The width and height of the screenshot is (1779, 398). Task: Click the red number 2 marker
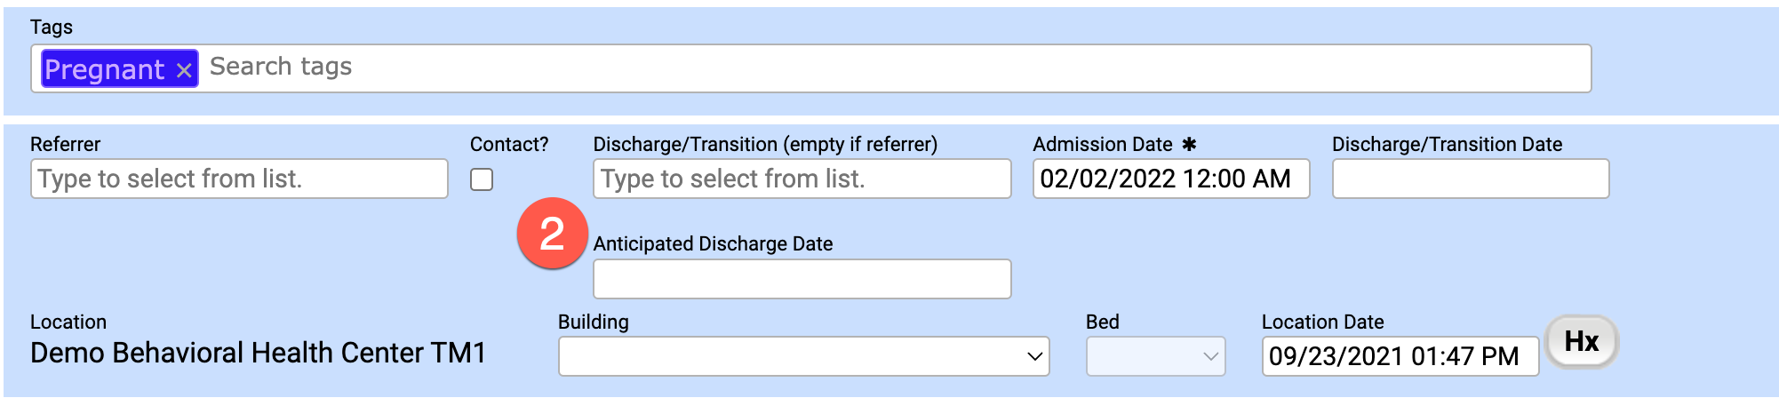pyautogui.click(x=552, y=234)
